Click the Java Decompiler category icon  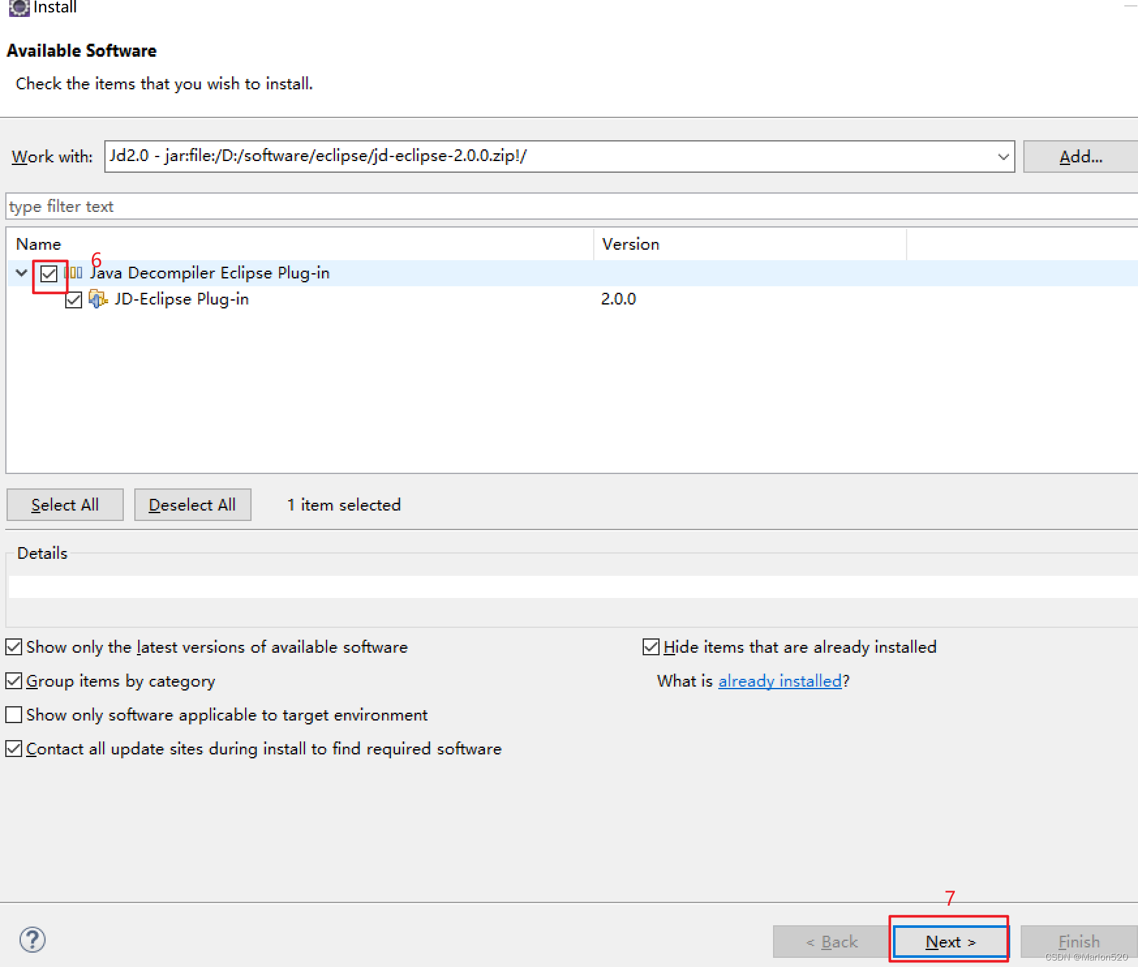click(x=74, y=273)
